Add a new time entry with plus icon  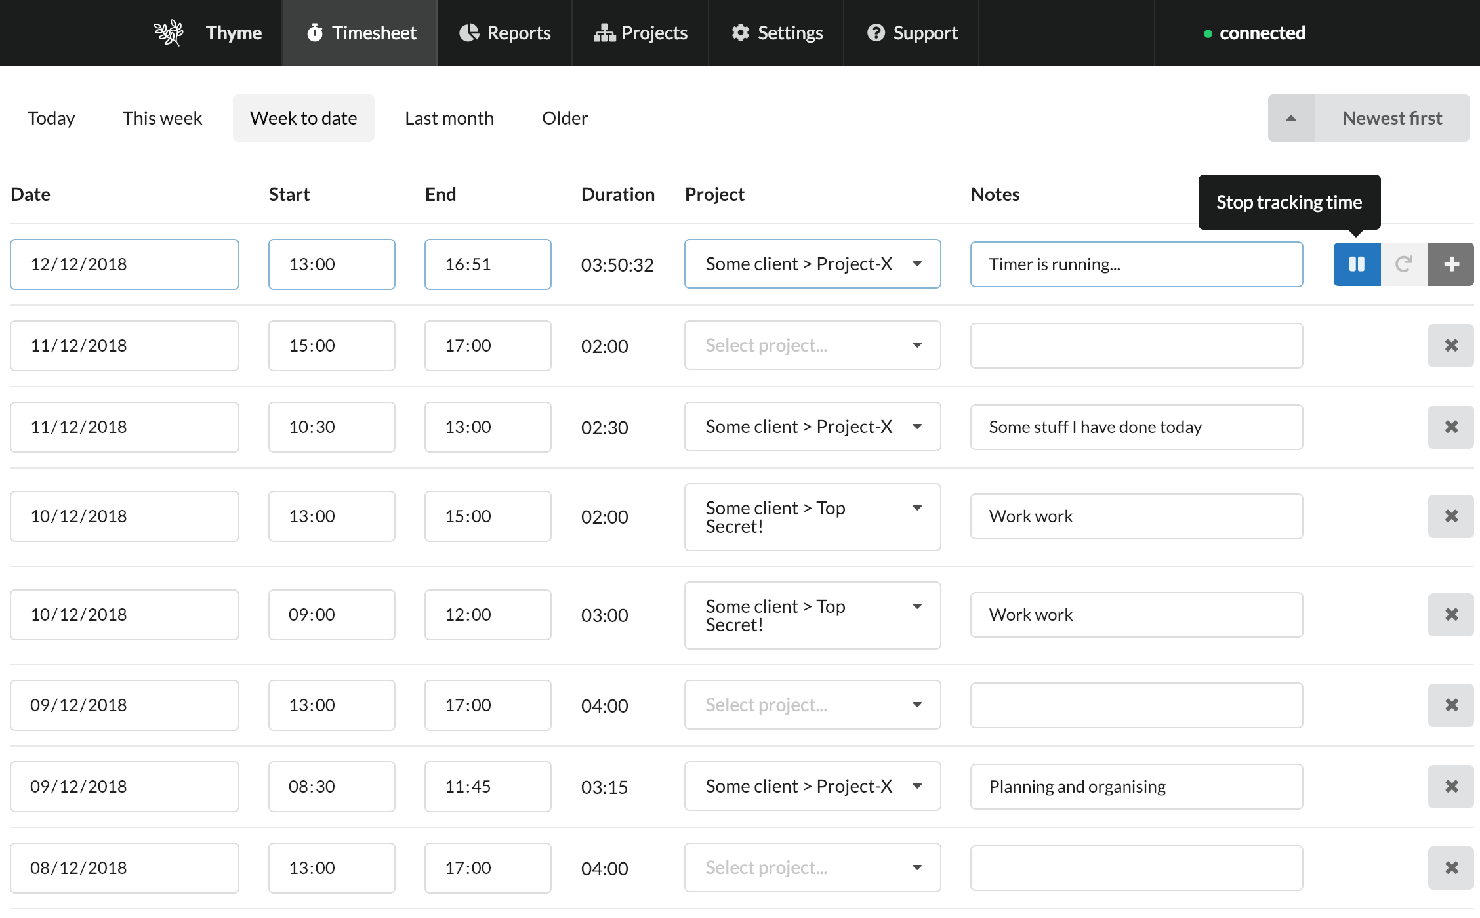tap(1451, 264)
